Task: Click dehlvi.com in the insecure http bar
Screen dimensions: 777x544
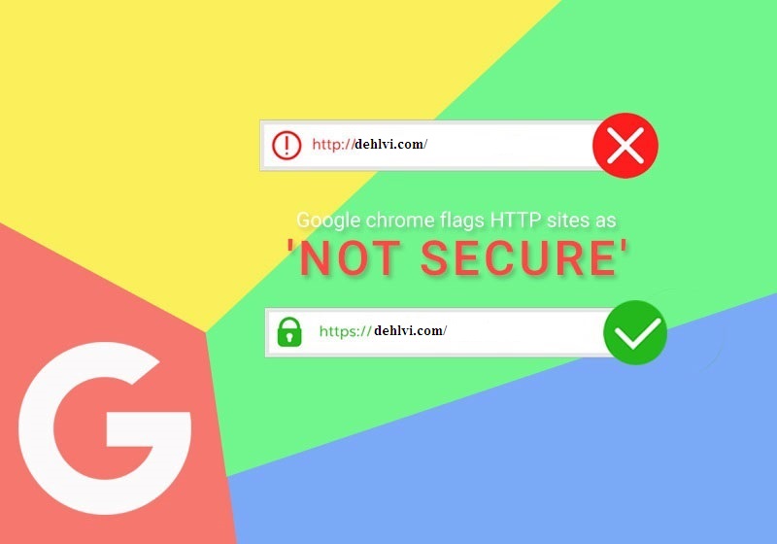Action: coord(391,144)
